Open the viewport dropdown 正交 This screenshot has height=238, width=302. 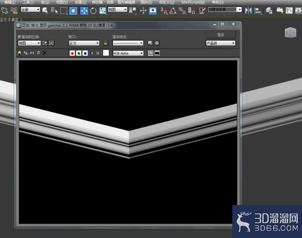[x=84, y=43]
